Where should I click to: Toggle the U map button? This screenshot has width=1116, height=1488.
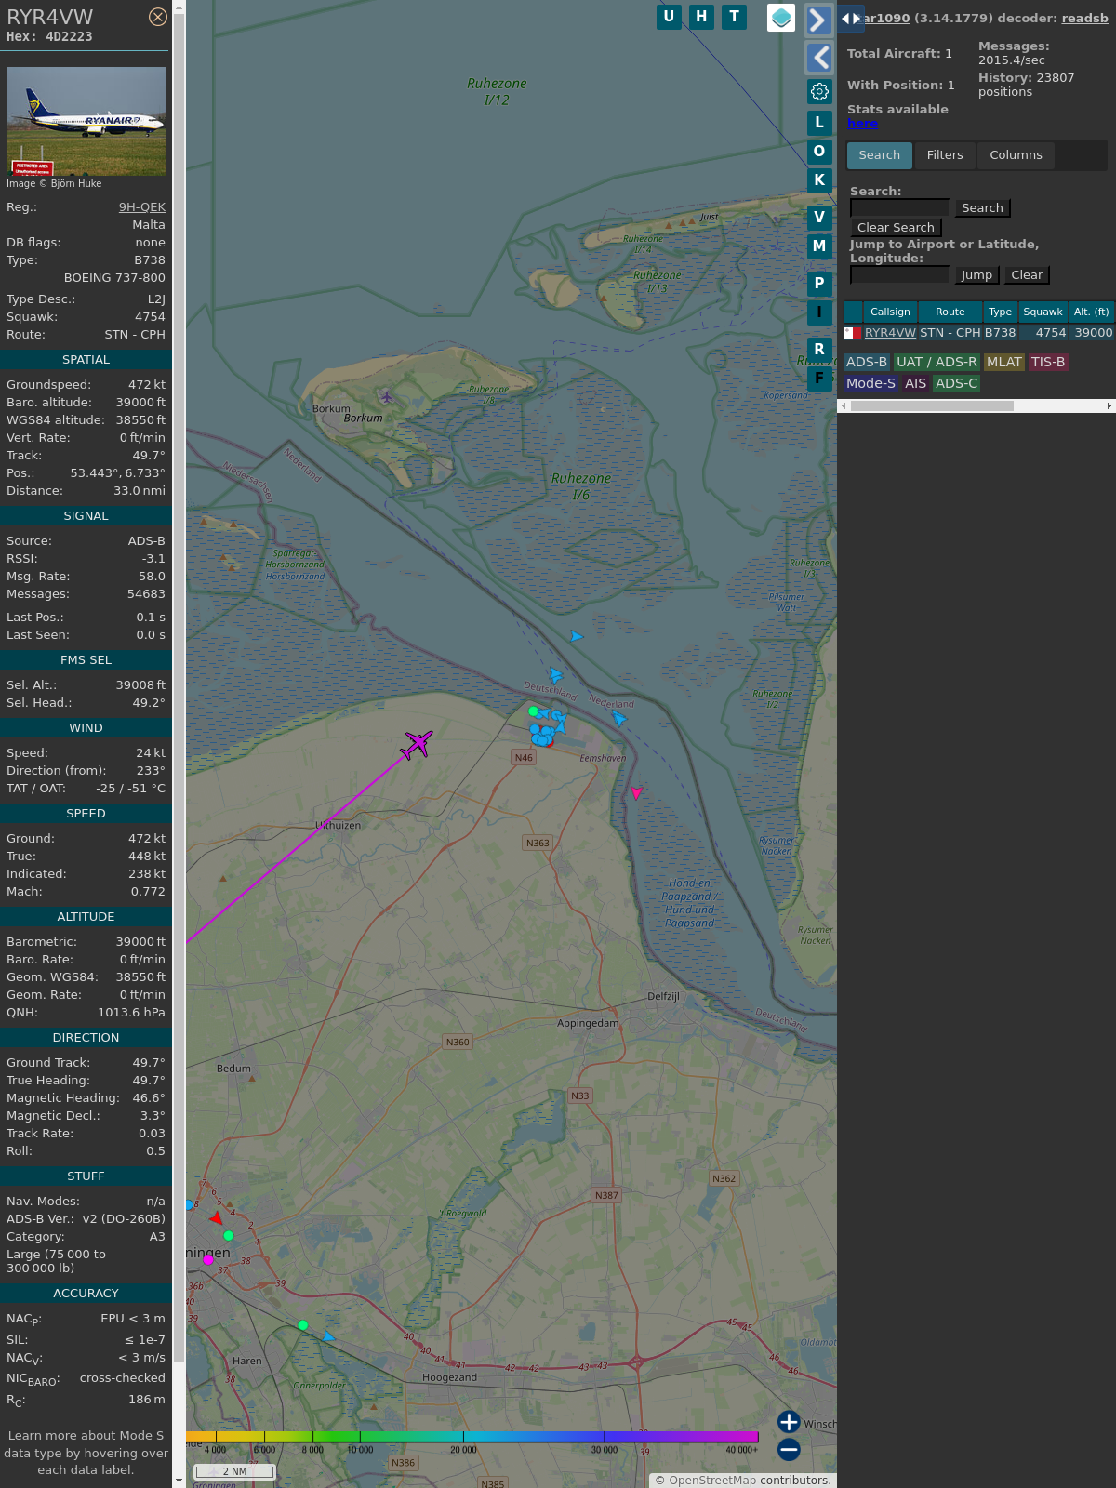tap(669, 17)
